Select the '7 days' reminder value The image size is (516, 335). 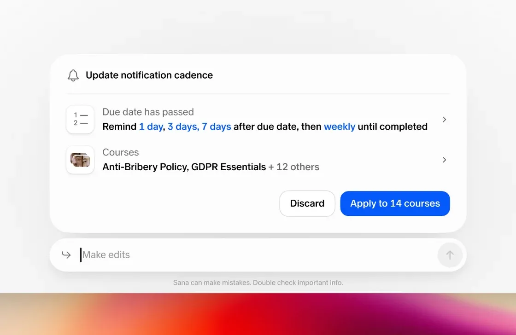point(216,127)
